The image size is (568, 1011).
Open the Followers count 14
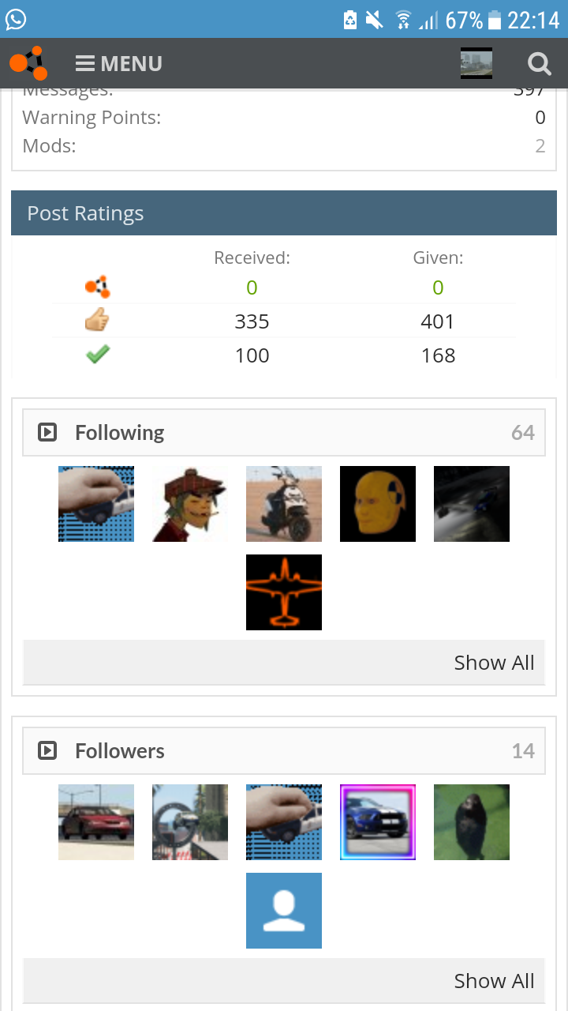tap(523, 750)
